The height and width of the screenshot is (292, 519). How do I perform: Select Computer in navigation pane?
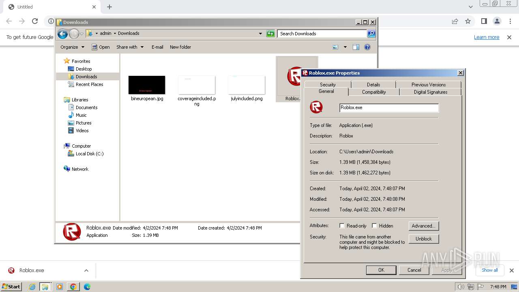(77, 146)
